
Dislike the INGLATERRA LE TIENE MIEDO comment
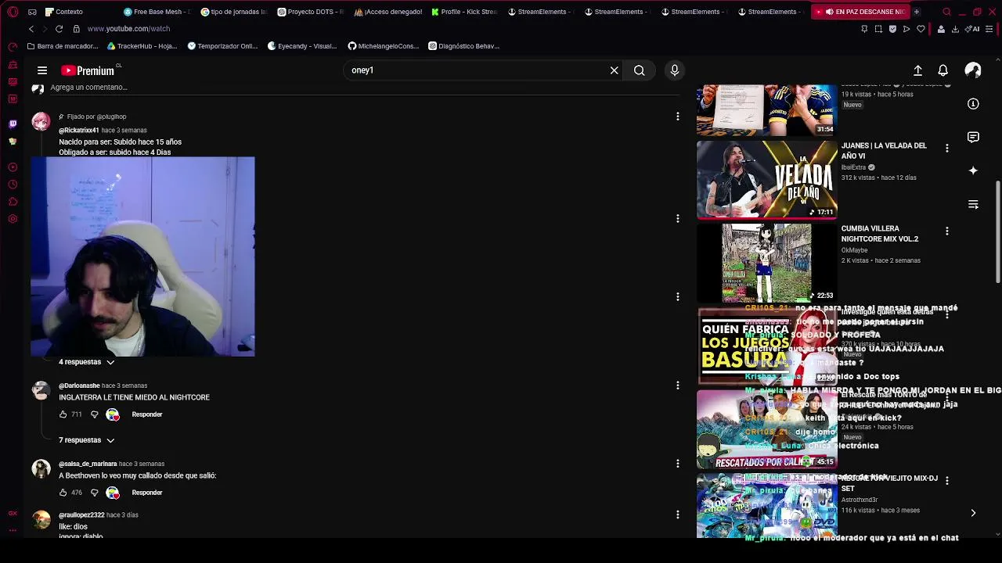(x=95, y=414)
